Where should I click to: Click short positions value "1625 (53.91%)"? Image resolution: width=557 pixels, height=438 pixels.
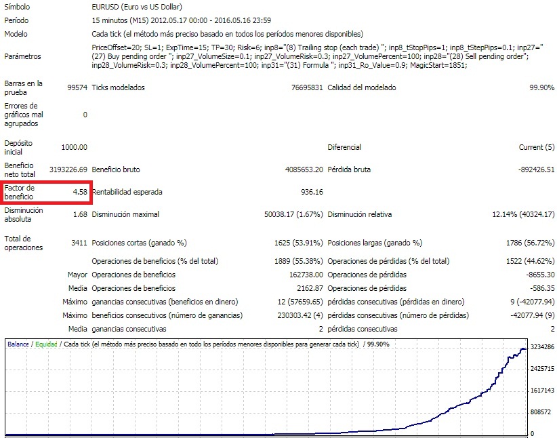(x=298, y=243)
